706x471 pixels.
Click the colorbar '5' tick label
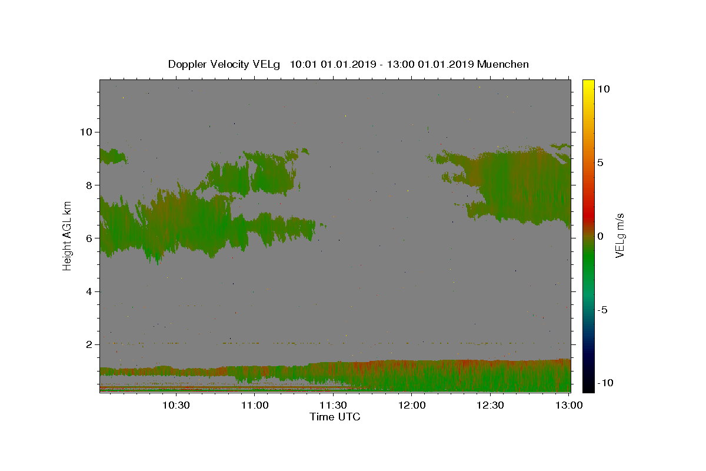point(601,162)
